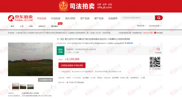
Task: Click the map pin icon next to 查看地图
Action: click(x=125, y=43)
